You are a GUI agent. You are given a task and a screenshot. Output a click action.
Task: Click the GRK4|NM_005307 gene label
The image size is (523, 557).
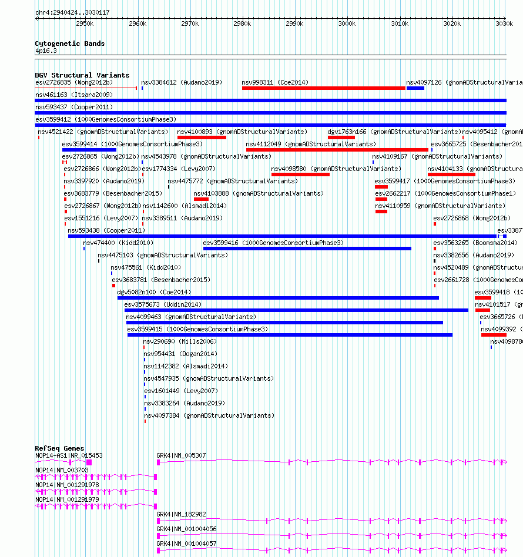click(x=181, y=456)
